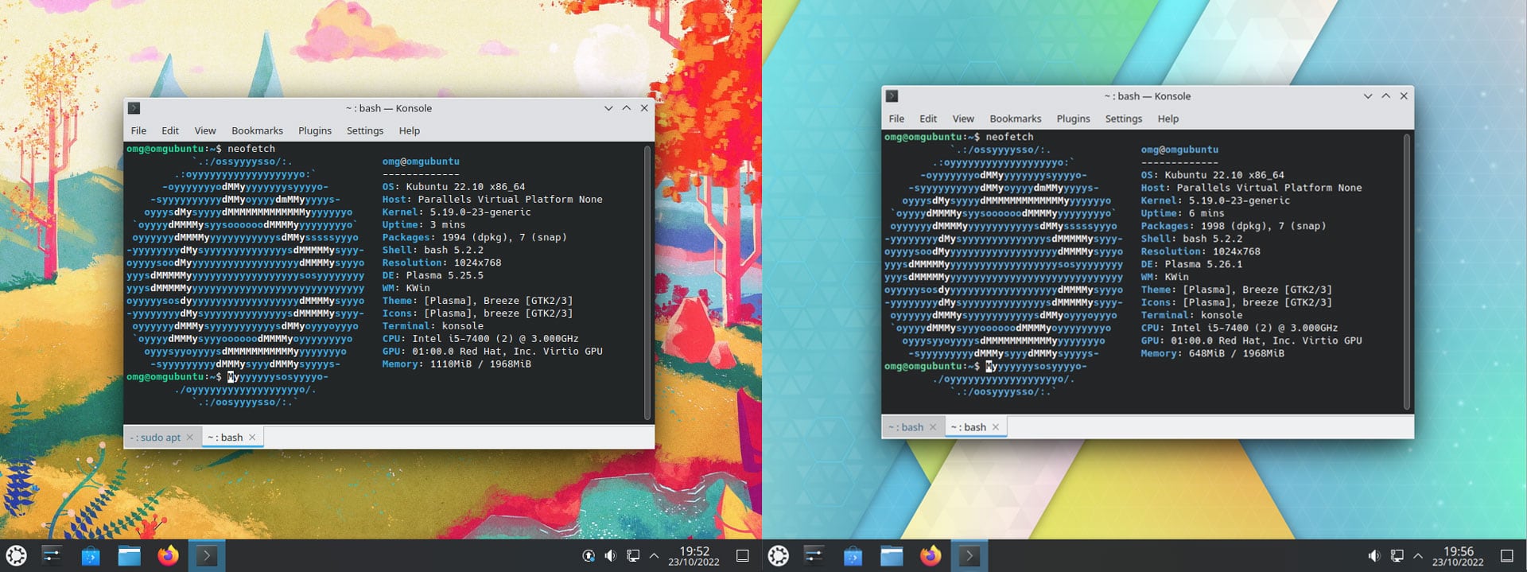Click 'Packages: 1998 (dpkg), 7 (snap)' text
The width and height of the screenshot is (1527, 572).
click(1234, 226)
